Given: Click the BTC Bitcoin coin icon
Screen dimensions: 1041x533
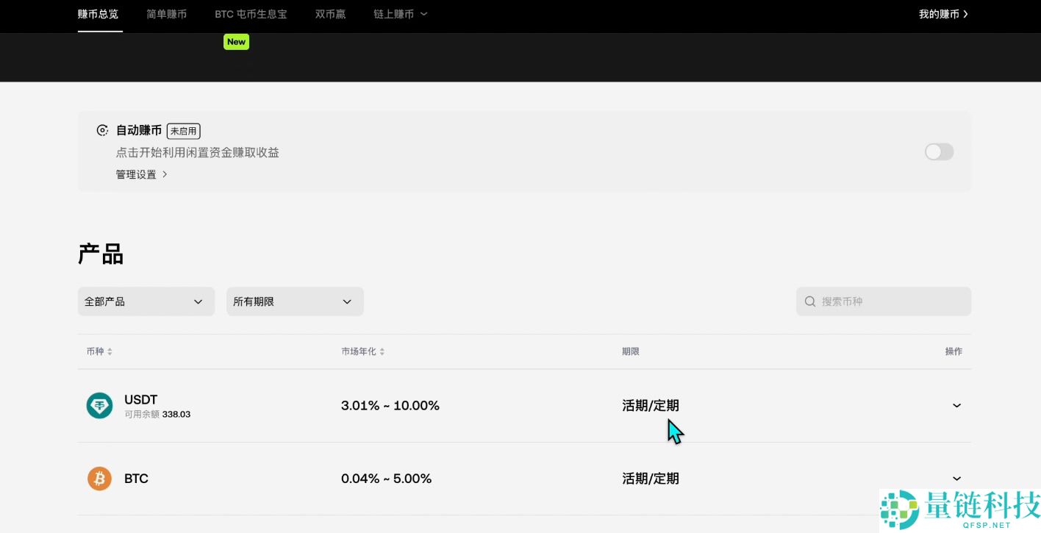Looking at the screenshot, I should pyautogui.click(x=99, y=478).
